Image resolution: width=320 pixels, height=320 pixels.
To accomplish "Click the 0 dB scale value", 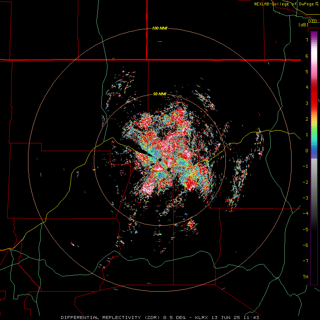I will 307,151.
